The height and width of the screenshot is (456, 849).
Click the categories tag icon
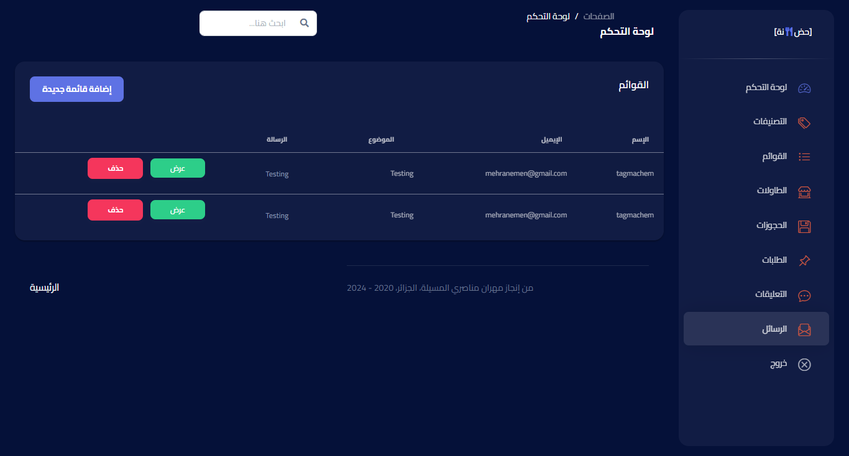[x=804, y=122]
